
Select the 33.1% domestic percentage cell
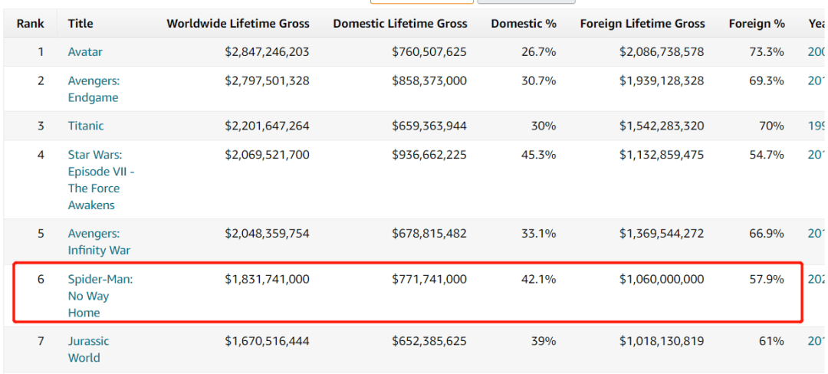[x=539, y=233]
